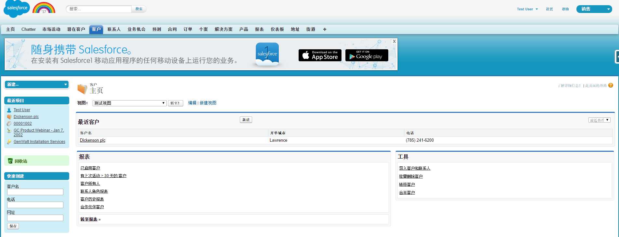Click 新建 button in 最近客户

point(246,120)
